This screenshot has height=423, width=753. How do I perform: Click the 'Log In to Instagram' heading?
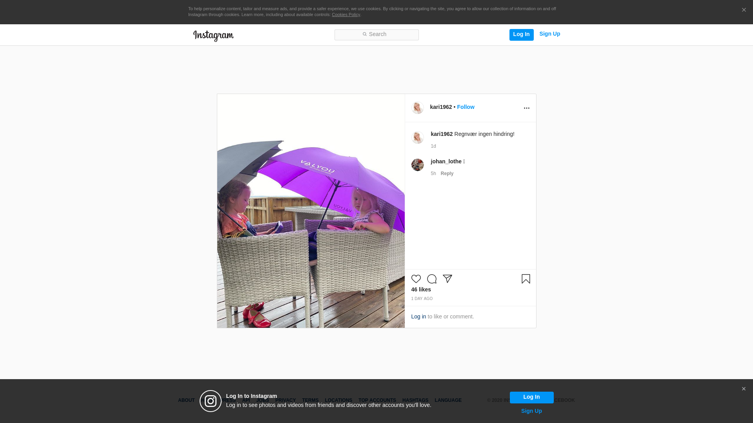pos(251,396)
